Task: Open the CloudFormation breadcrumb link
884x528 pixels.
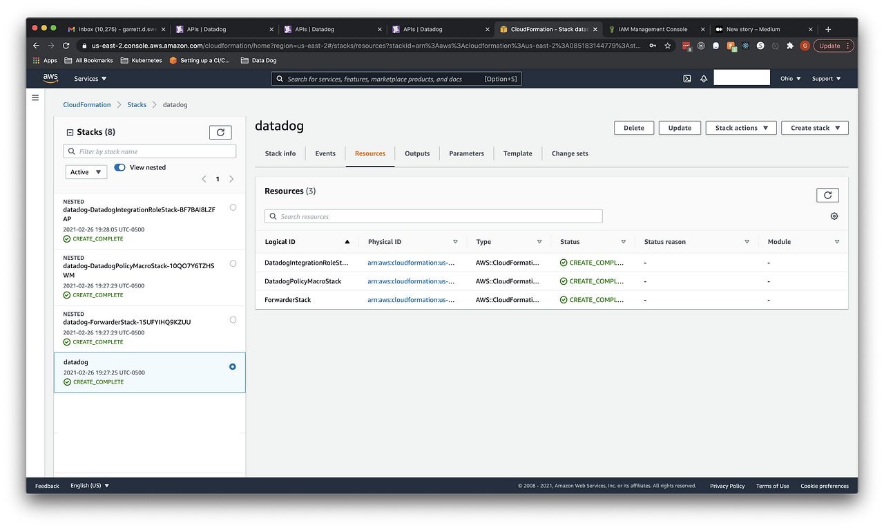Action: 86,104
